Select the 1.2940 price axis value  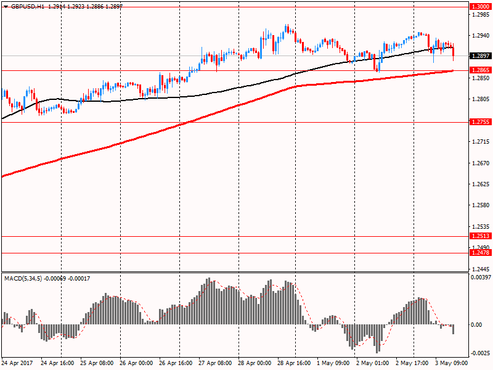tap(481, 36)
